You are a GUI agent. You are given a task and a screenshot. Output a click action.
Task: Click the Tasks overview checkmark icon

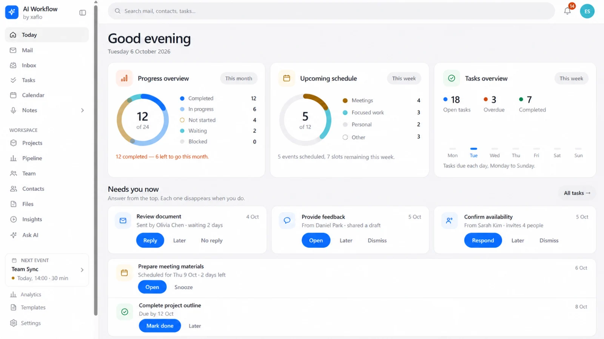451,78
